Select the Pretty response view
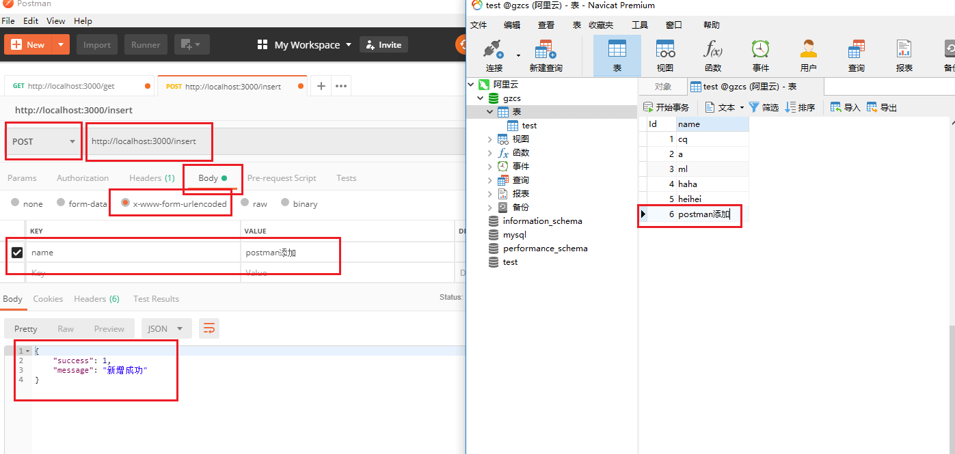This screenshot has width=955, height=454. tap(26, 328)
